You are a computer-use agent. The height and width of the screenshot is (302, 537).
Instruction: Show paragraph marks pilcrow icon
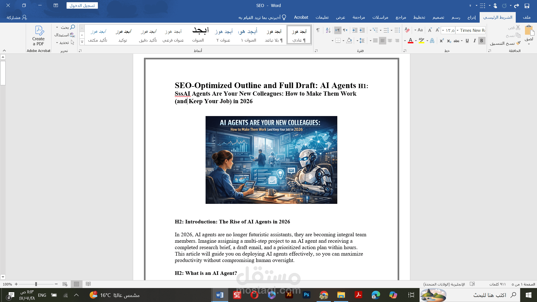click(318, 30)
